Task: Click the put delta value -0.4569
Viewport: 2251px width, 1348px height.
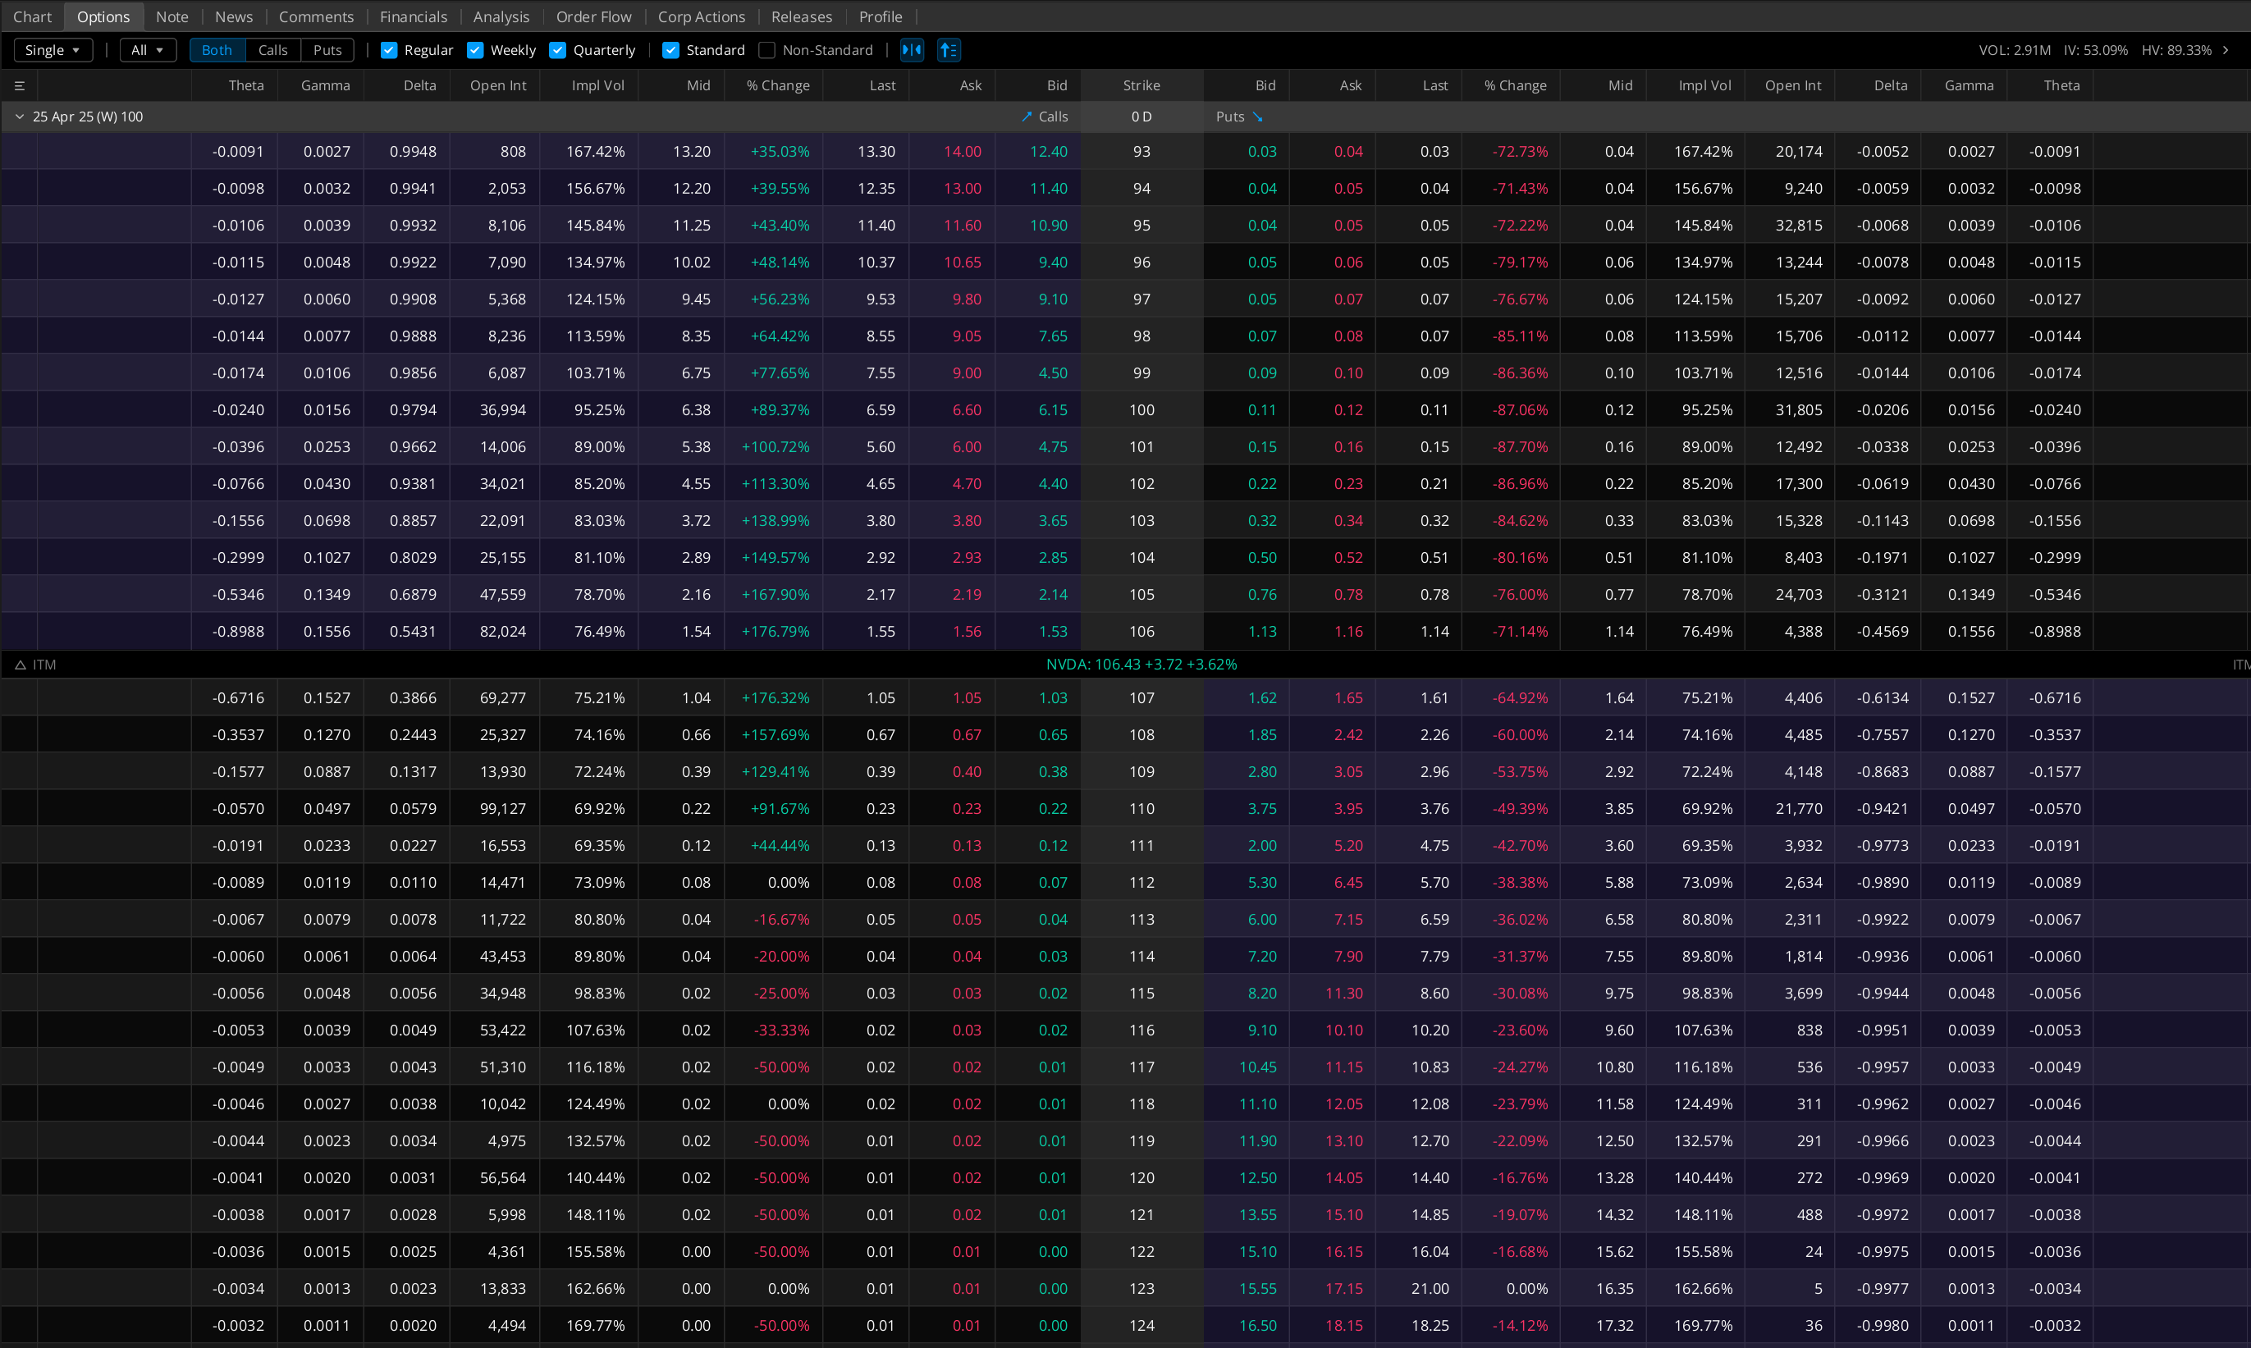Action: pos(1883,631)
